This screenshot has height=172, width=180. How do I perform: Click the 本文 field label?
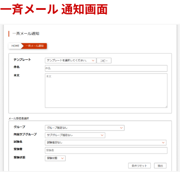tap(17, 75)
